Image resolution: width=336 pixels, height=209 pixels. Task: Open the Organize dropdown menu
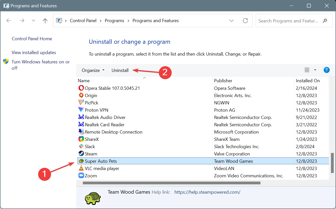93,70
